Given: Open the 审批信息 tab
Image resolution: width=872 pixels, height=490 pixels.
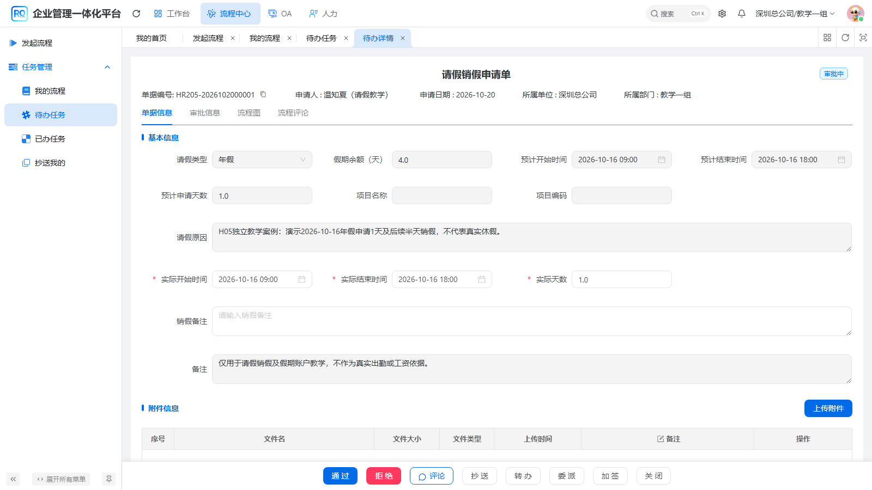Looking at the screenshot, I should (205, 113).
